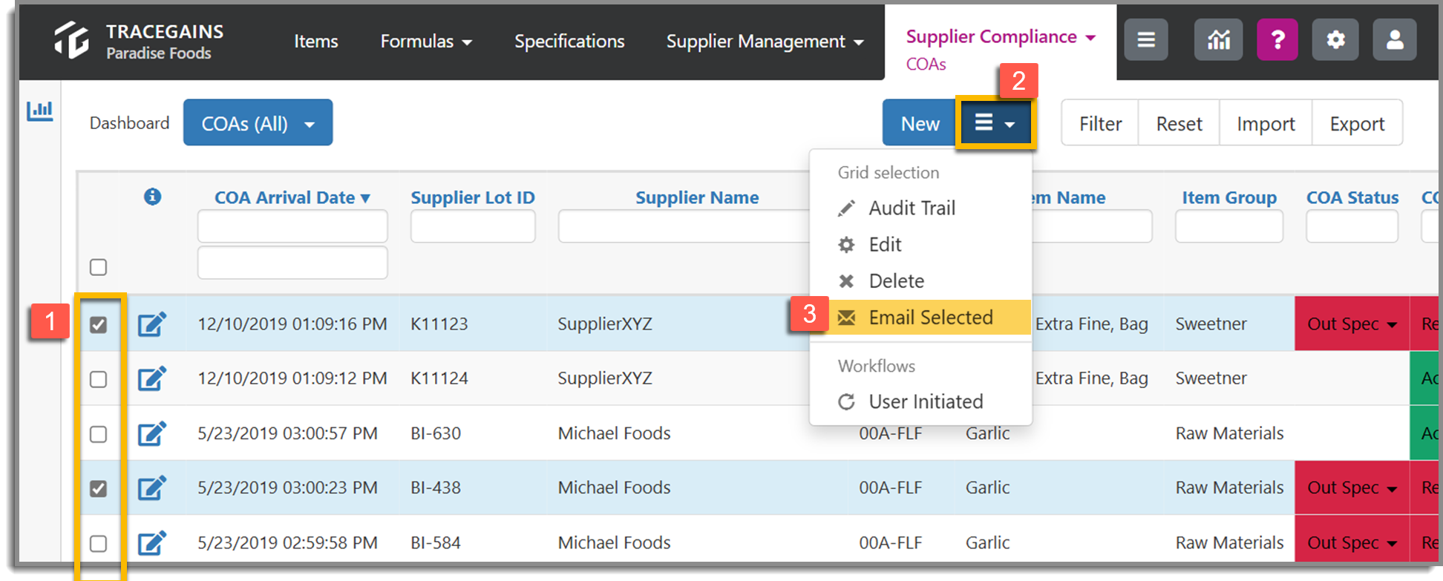Click second COA Arrival Date filter field

pos(292,263)
